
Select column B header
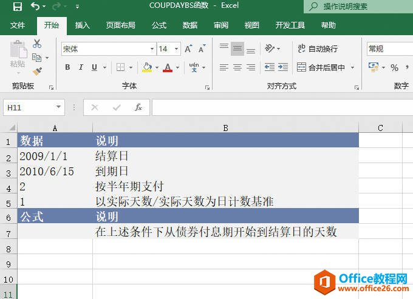click(225, 128)
